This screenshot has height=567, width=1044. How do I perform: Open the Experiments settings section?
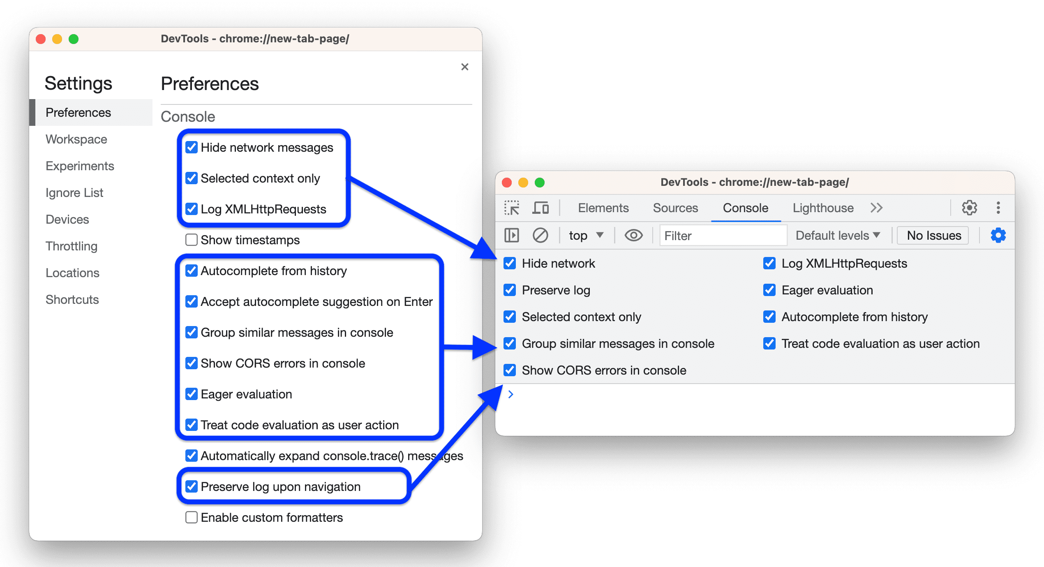coord(78,165)
